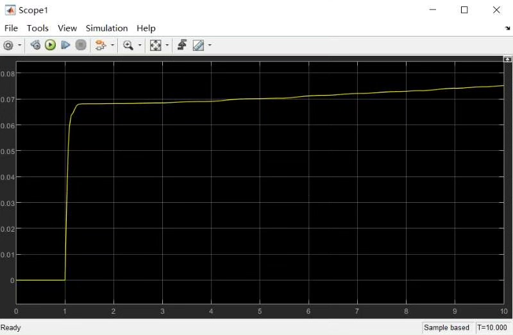Click the Sample based status label

[446, 327]
